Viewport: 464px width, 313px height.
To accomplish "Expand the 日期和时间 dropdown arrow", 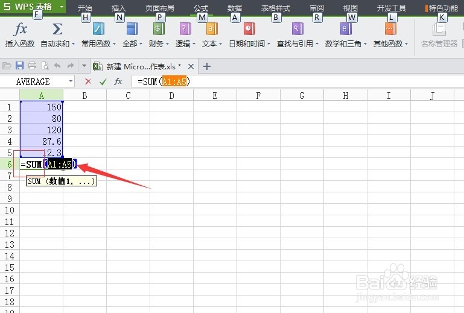I will (269, 44).
